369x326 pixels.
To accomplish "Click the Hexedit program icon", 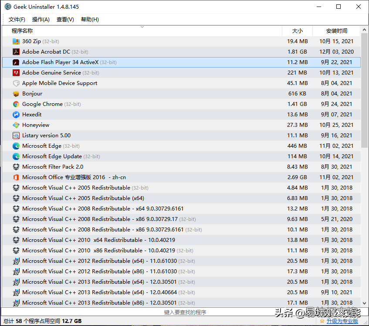I will point(16,115).
